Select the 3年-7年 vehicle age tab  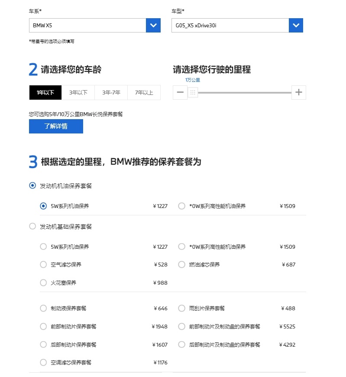111,92
